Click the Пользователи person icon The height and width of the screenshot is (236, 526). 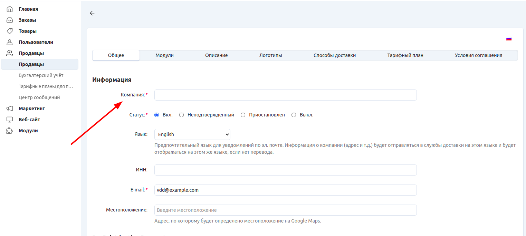(x=10, y=42)
